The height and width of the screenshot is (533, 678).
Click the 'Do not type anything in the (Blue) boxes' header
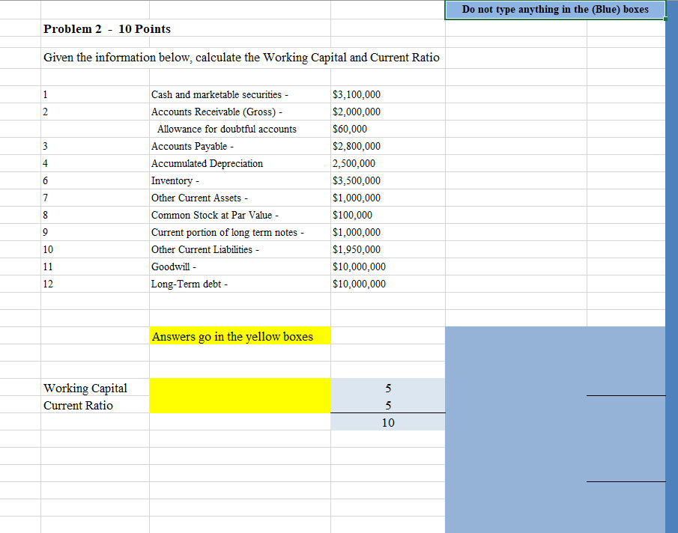pyautogui.click(x=554, y=10)
